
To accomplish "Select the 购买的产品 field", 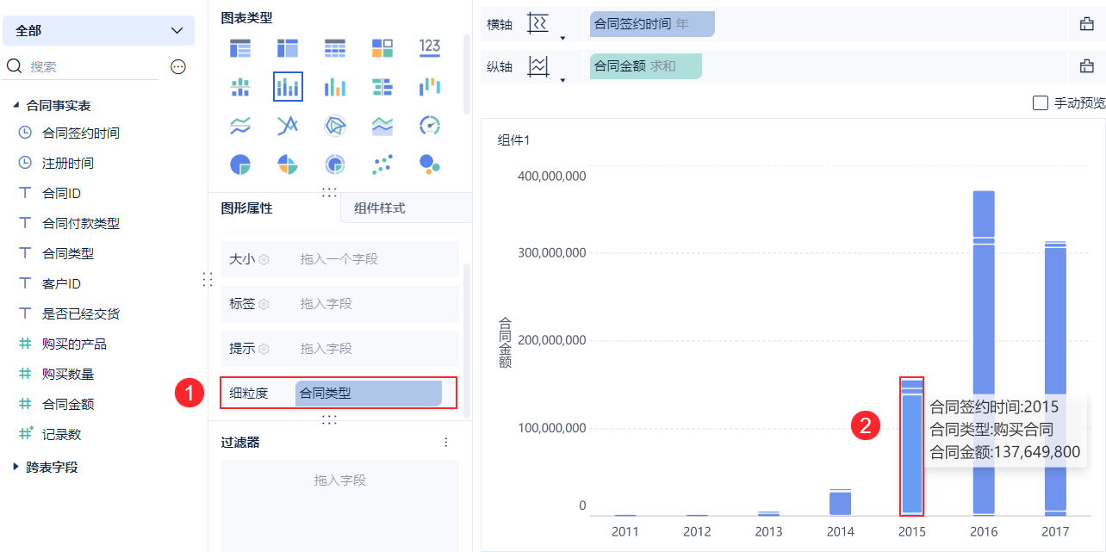I will (74, 344).
